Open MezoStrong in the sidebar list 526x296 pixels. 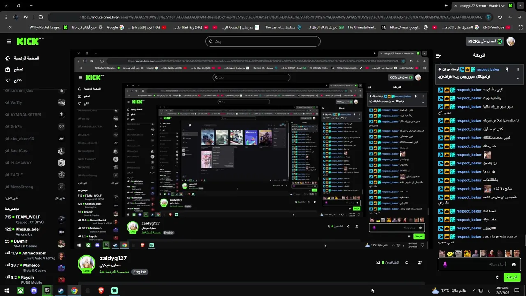tap(35, 187)
